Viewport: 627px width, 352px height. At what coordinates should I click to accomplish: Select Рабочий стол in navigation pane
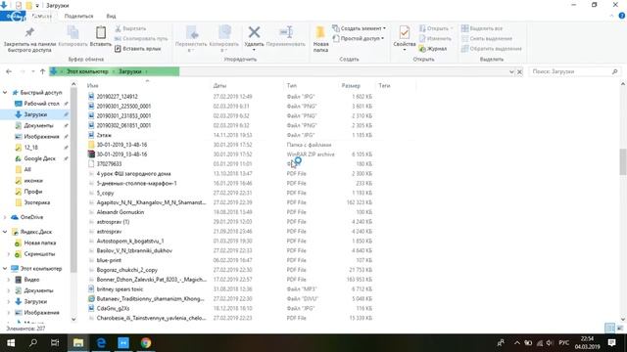click(x=41, y=104)
